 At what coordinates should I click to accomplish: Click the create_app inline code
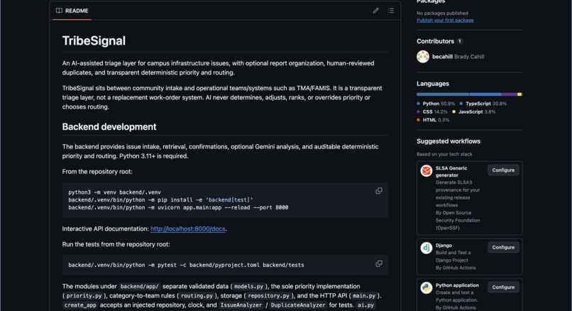(80, 305)
